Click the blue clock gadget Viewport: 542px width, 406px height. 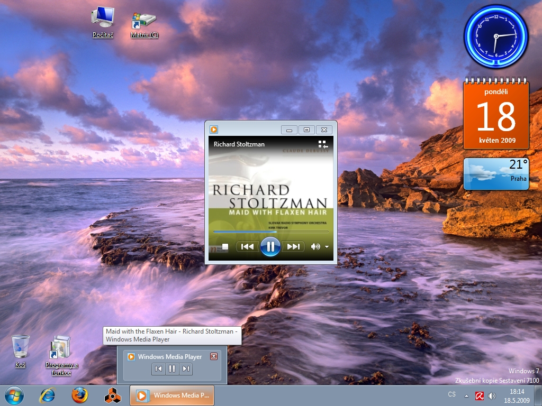point(495,36)
